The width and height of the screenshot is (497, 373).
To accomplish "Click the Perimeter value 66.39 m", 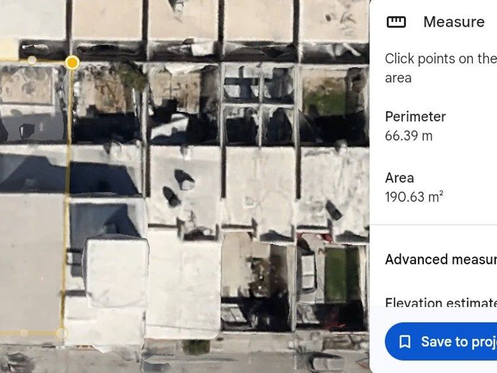I will [x=409, y=136].
